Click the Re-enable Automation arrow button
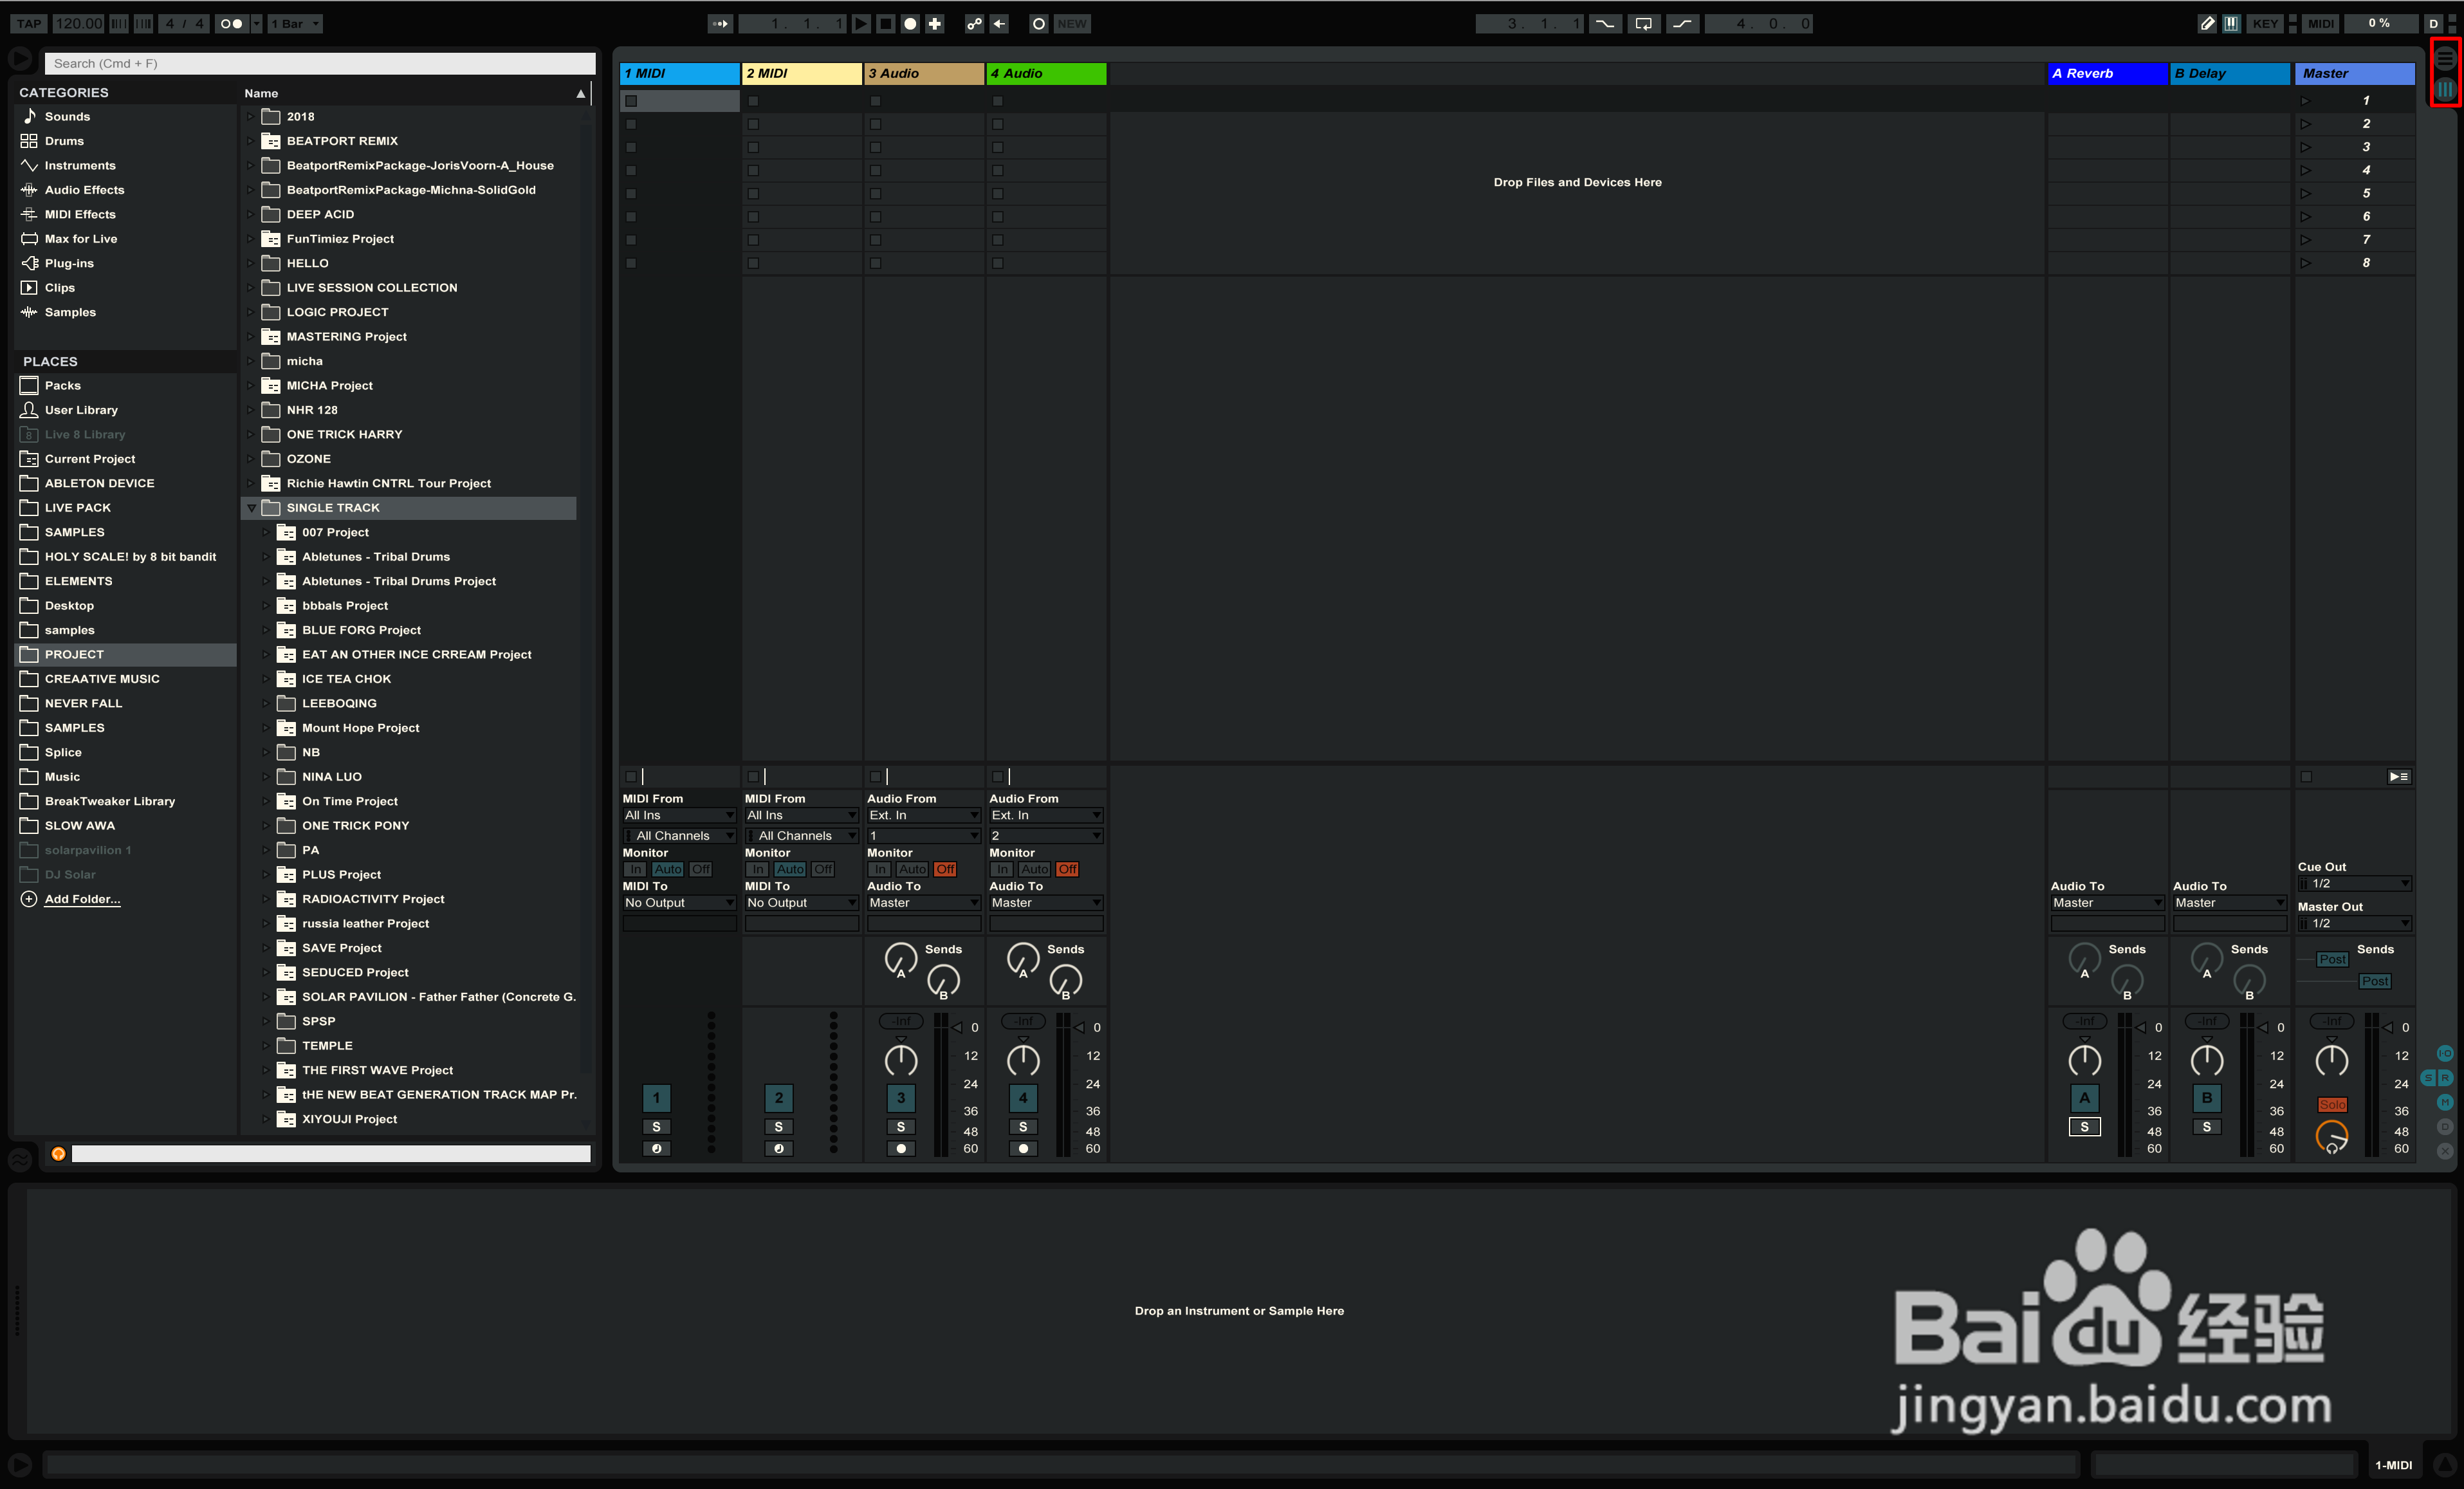 (999, 23)
